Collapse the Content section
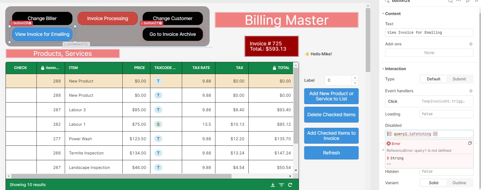481x190 pixels. 383,14
